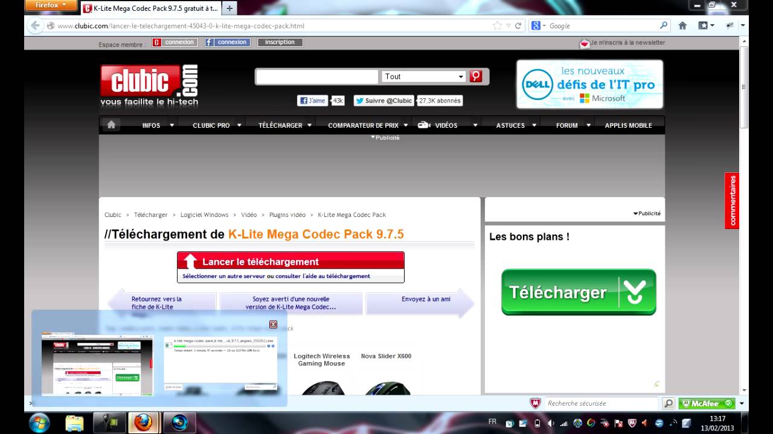Image resolution: width=773 pixels, height=434 pixels.
Task: Open the Google search engine dropdown
Action: pos(539,26)
